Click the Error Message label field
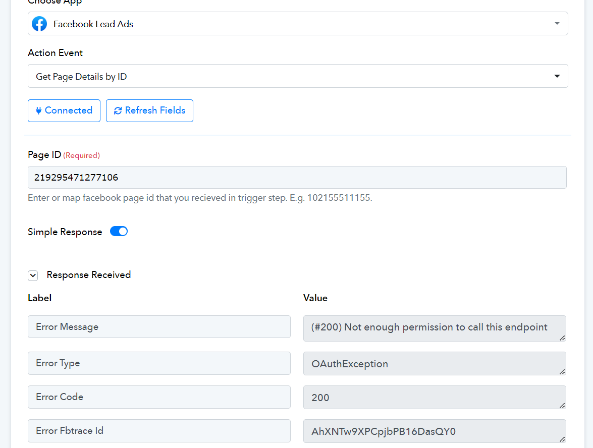This screenshot has width=593, height=448. [x=159, y=327]
